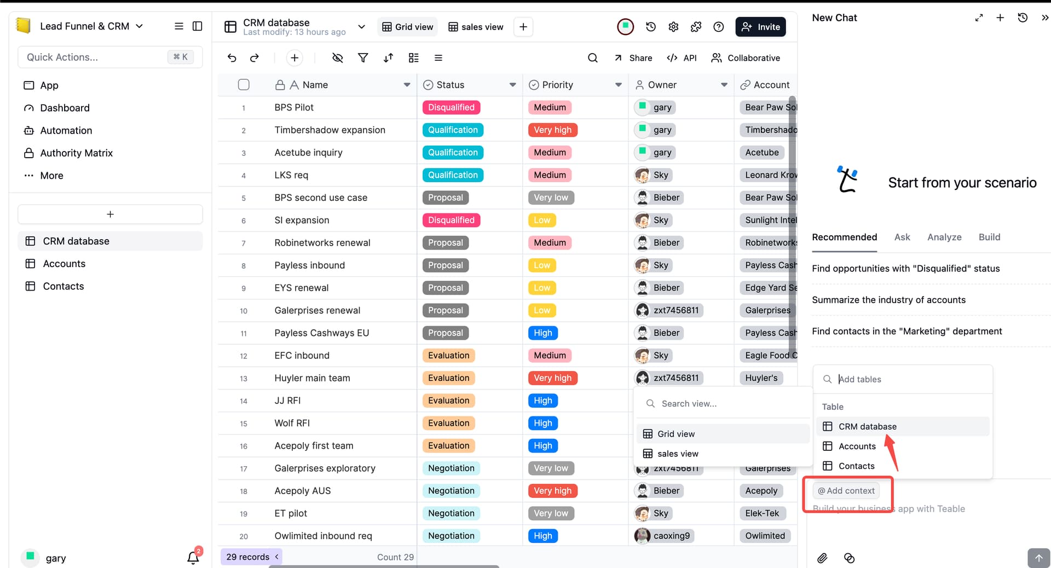Open the group records tool
The image size is (1051, 568).
click(414, 58)
